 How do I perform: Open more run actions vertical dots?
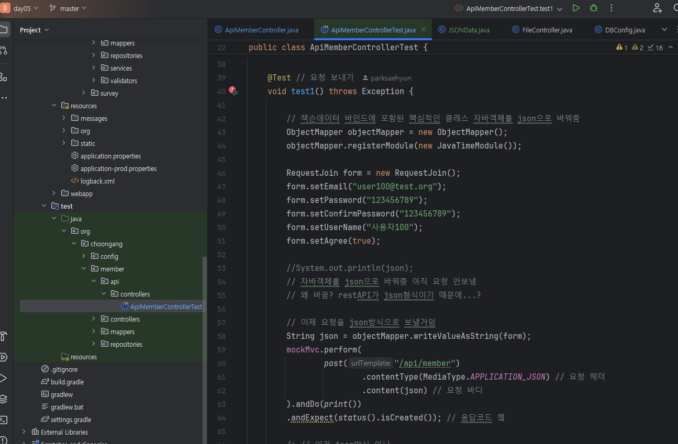point(611,8)
